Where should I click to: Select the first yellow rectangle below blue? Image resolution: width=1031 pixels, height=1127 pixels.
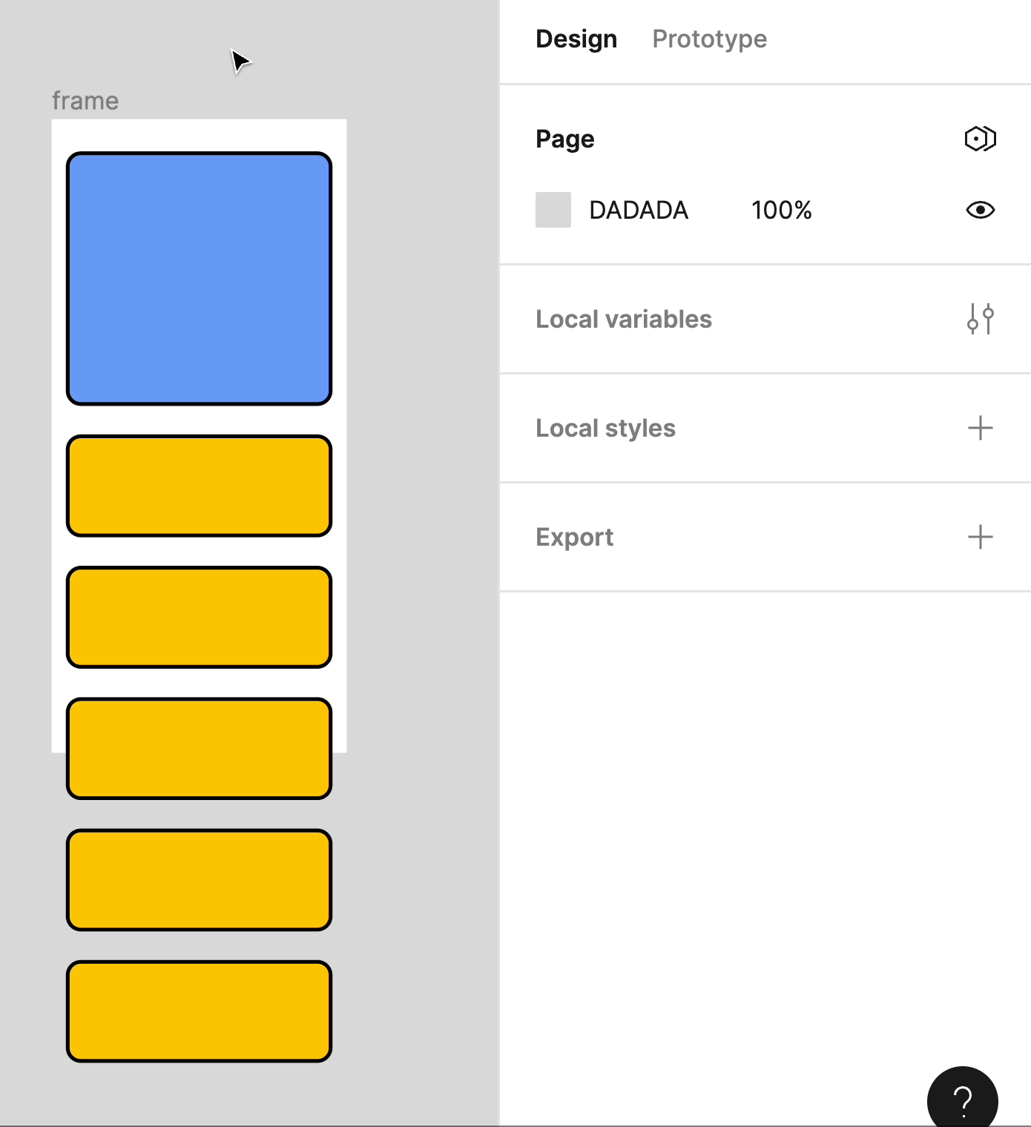(x=199, y=486)
